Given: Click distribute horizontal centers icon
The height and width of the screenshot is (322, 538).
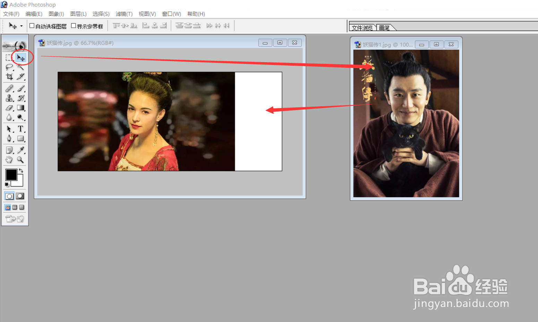Looking at the screenshot, I should 218,26.
